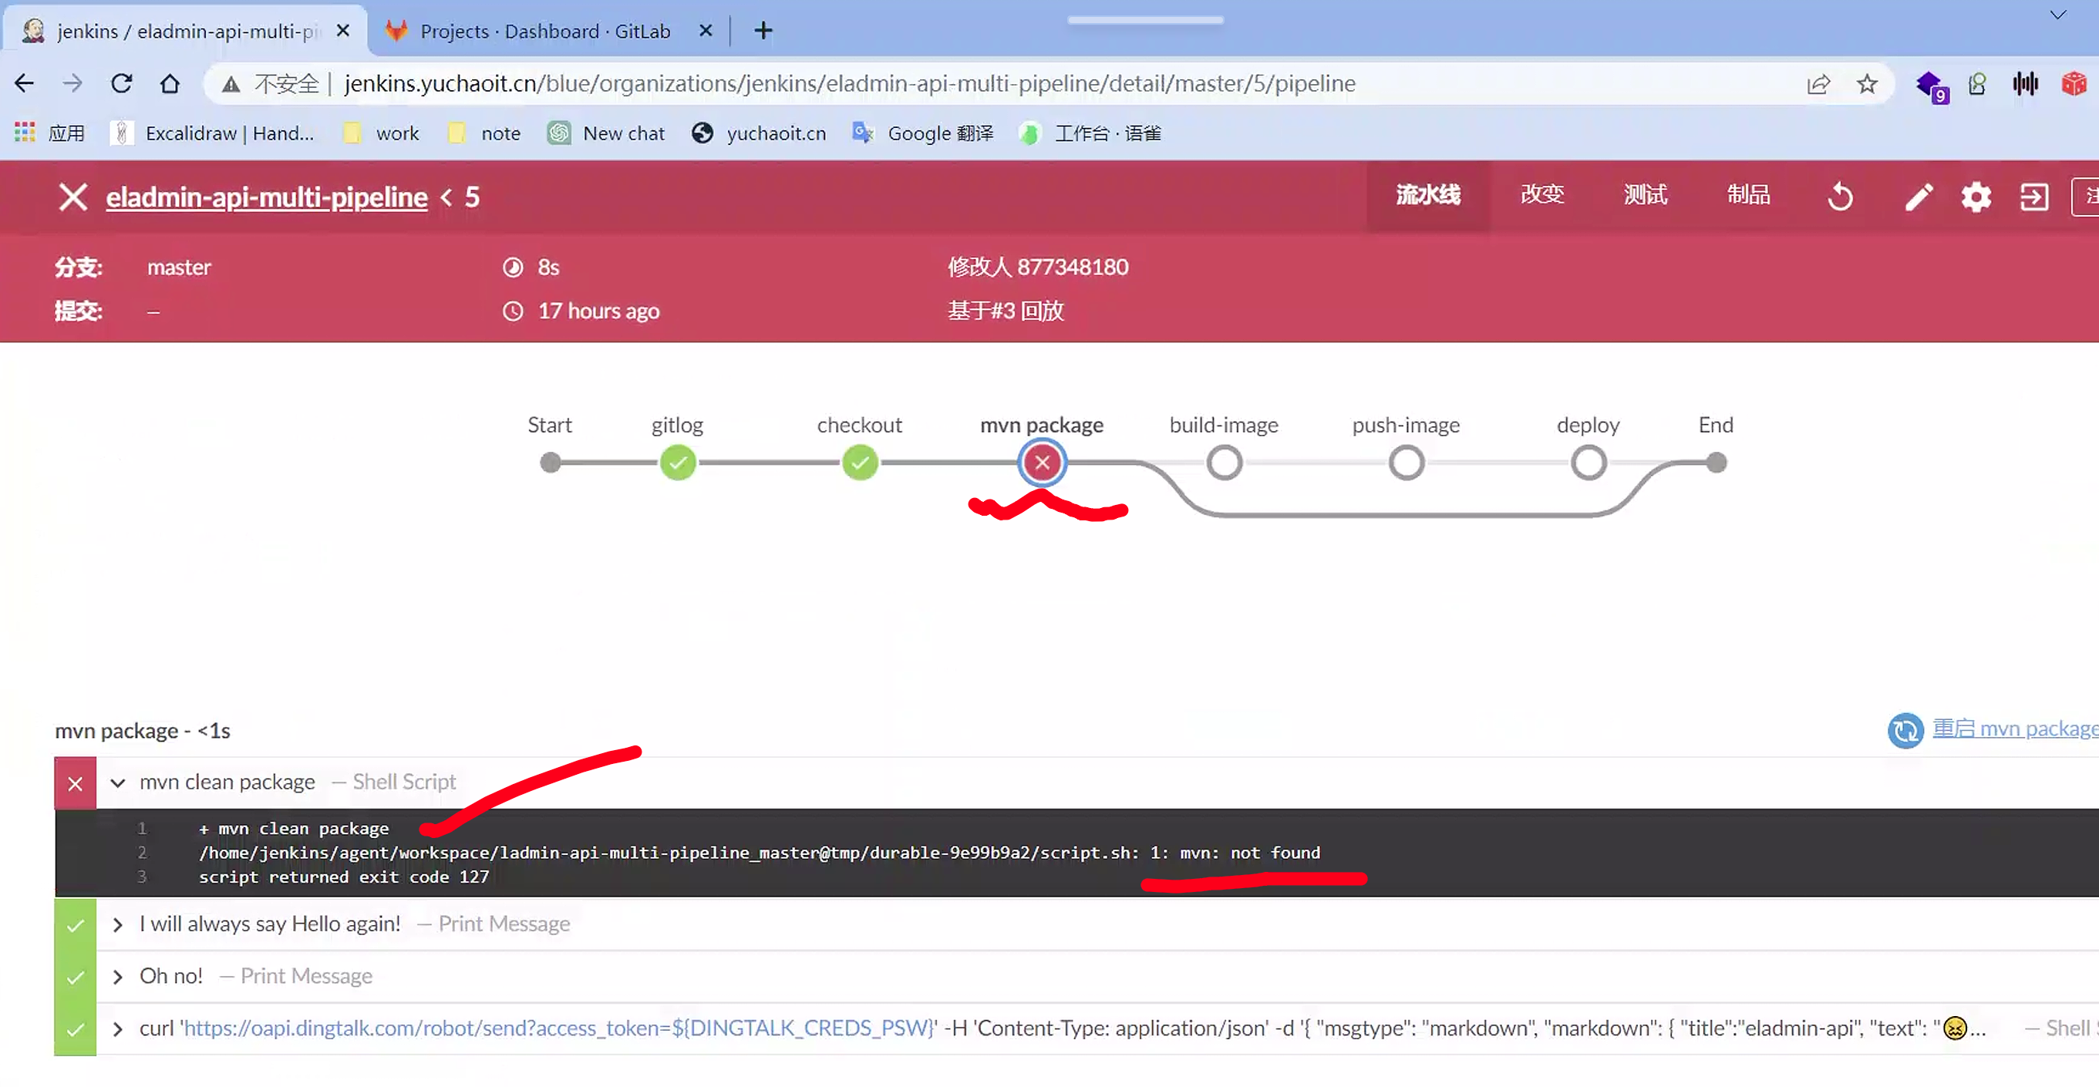This screenshot has height=1087, width=2099.
Task: Click the rerun pipeline icon in header
Action: point(1840,197)
